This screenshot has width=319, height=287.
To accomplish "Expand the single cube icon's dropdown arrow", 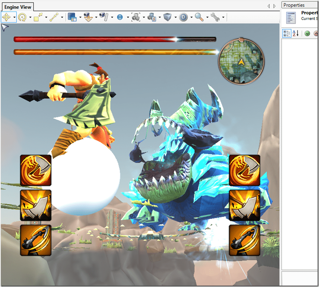I will coord(175,17).
